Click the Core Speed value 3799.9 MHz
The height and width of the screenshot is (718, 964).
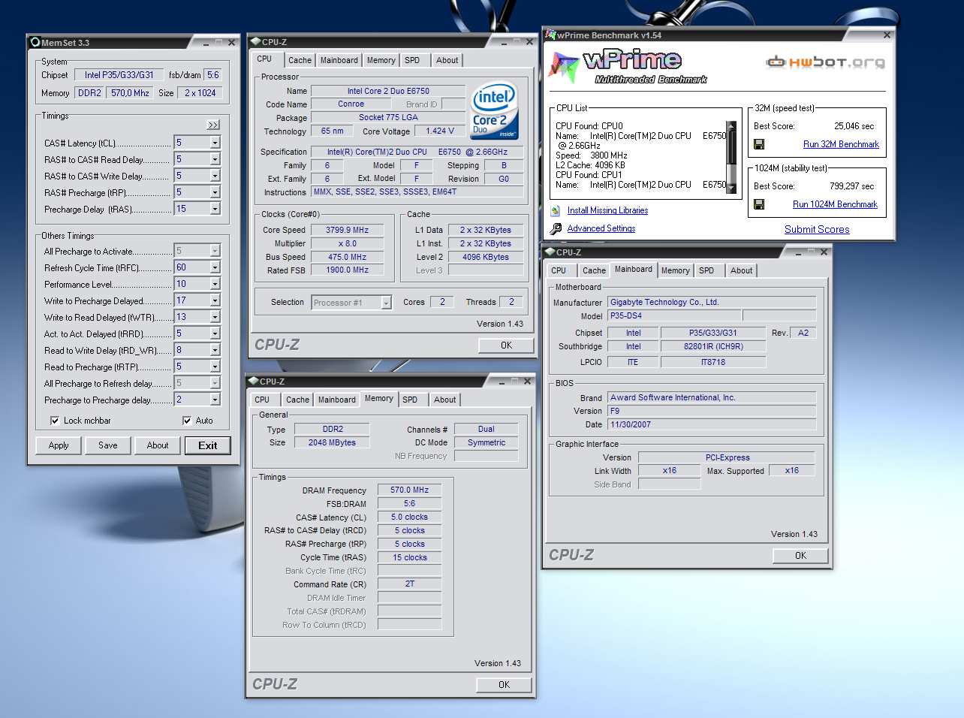[x=347, y=230]
